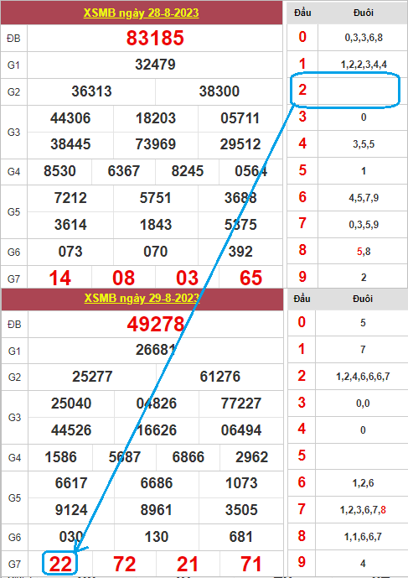Screen dimensions: 408x578
Task: Select special prize number 49278
Action: [155, 324]
